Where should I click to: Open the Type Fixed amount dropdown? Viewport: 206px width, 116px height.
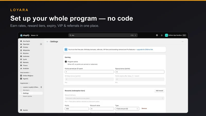pyautogui.click(x=127, y=109)
